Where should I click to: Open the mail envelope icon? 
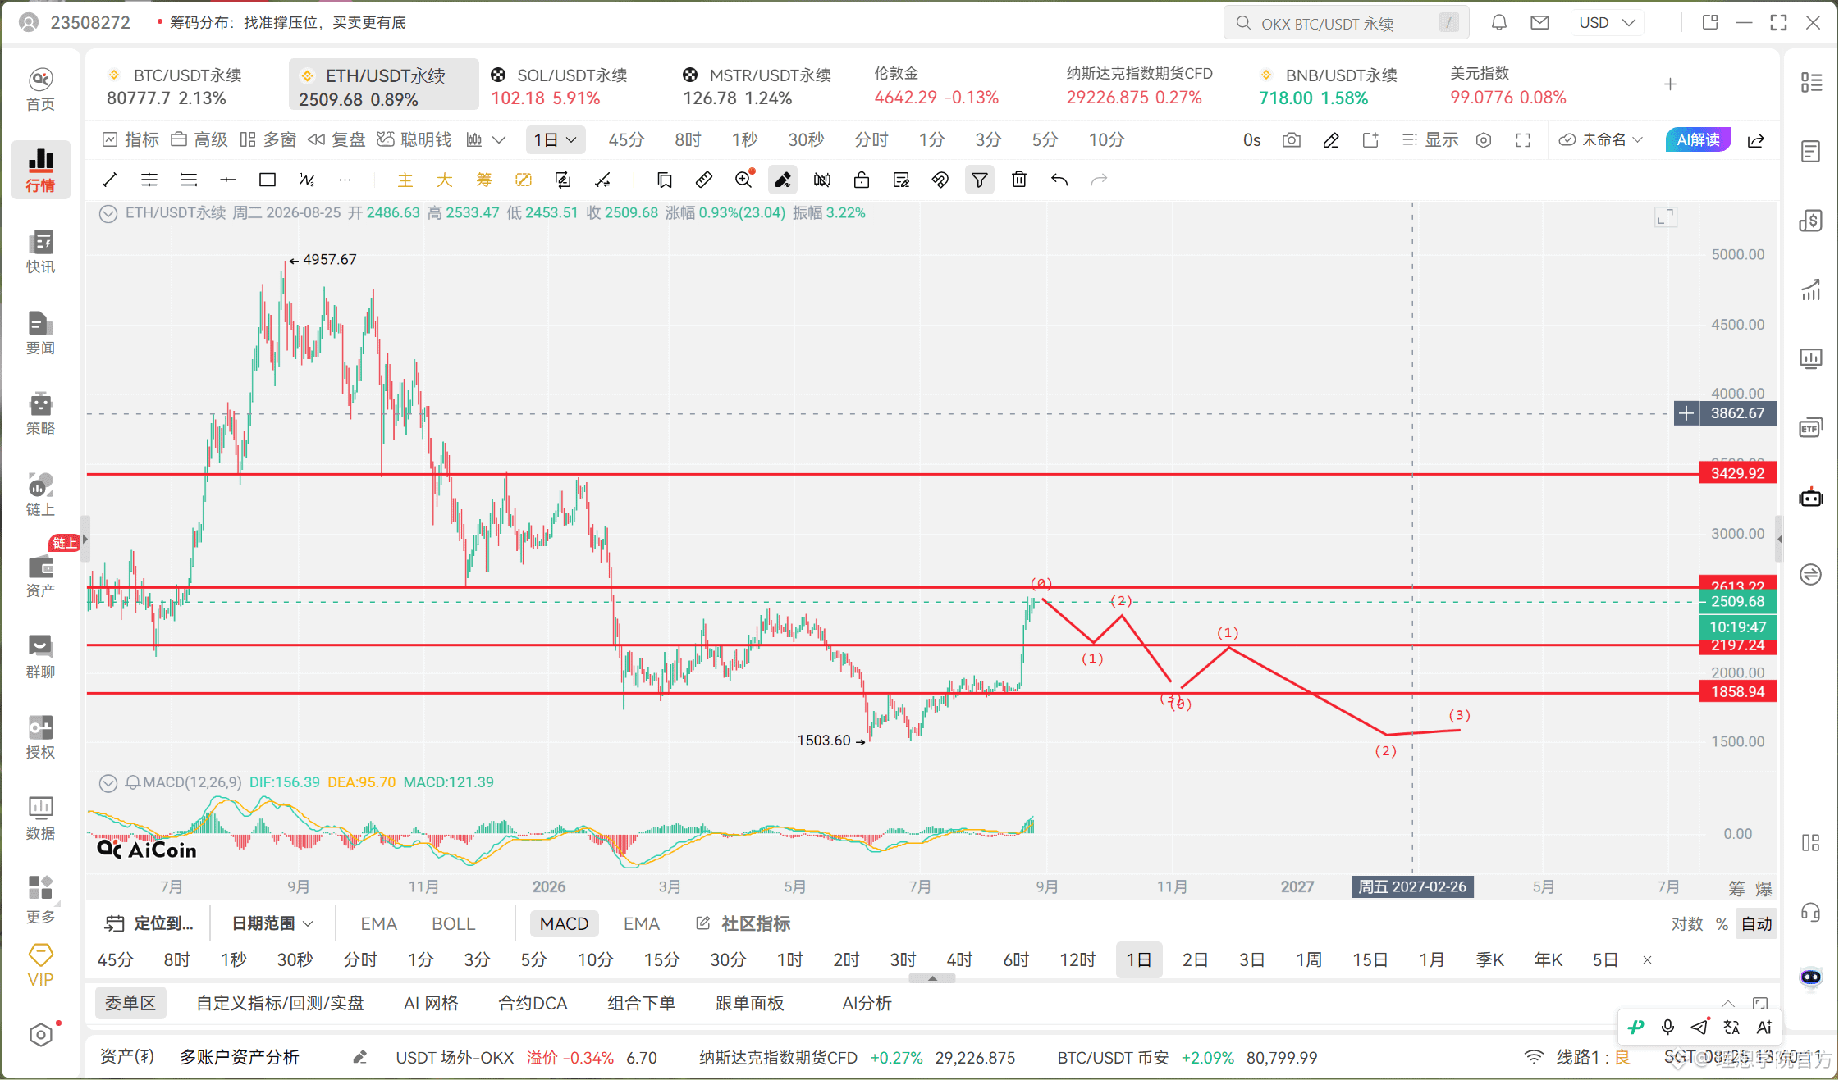(1540, 22)
